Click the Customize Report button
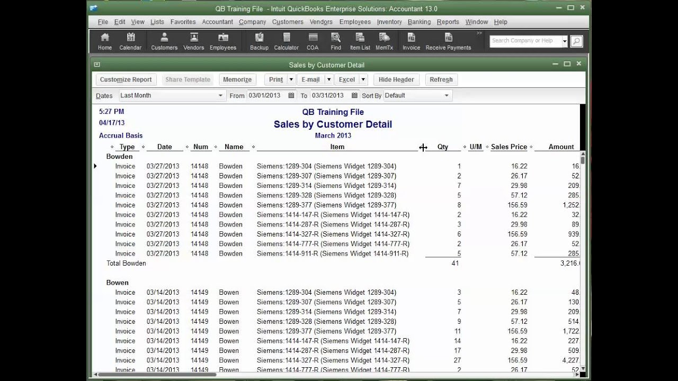678x381 pixels. click(x=126, y=79)
